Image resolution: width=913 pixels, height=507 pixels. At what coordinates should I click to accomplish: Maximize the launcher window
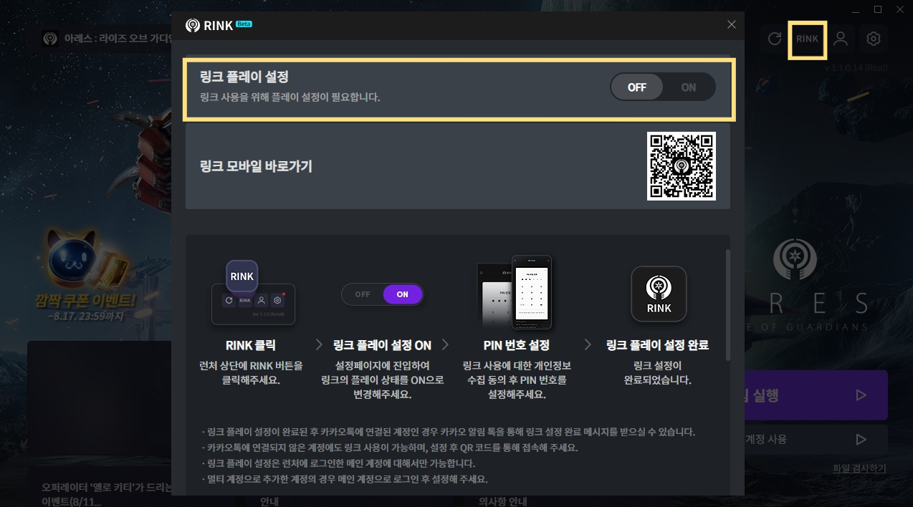pos(878,9)
